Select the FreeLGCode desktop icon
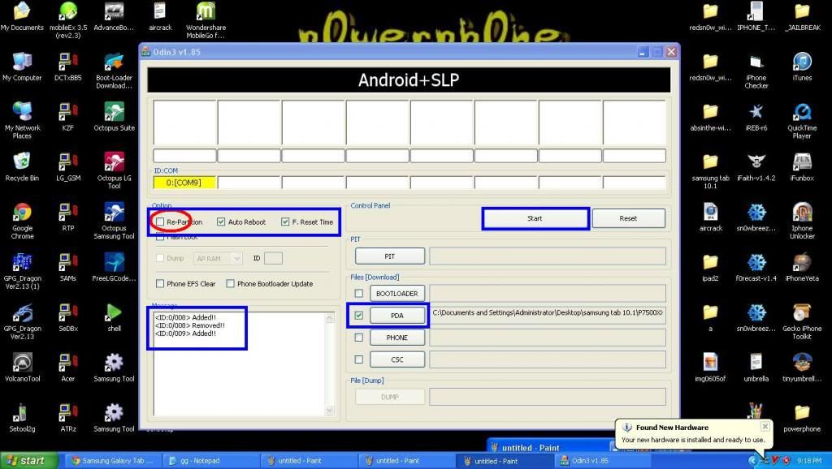832x469 pixels. click(x=114, y=267)
